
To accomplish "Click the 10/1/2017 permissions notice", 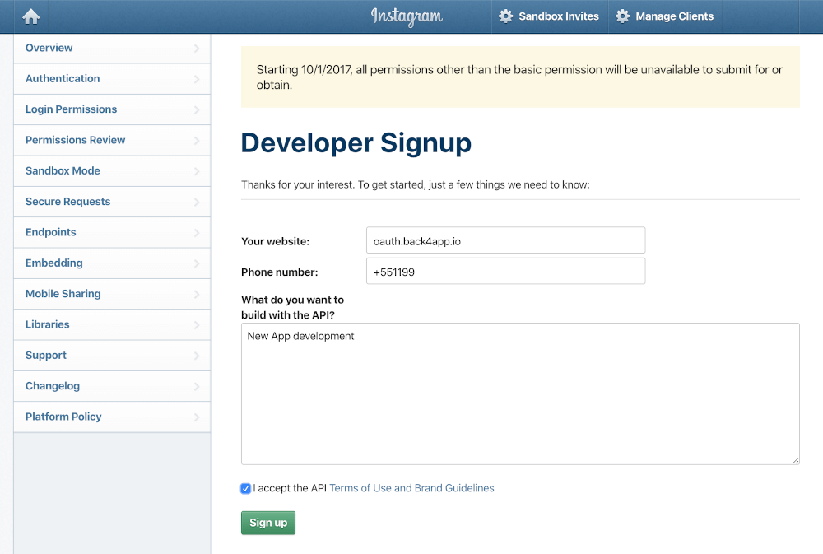I will [x=520, y=77].
